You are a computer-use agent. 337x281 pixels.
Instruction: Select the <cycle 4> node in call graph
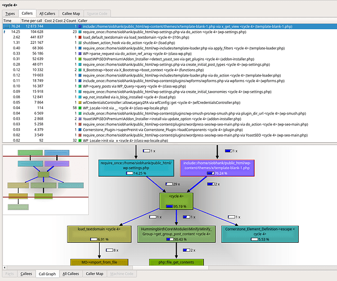176,201
